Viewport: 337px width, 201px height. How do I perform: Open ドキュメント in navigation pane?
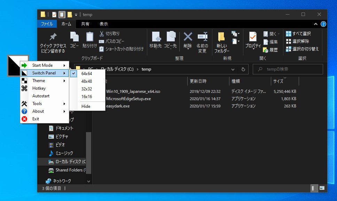tap(61, 128)
